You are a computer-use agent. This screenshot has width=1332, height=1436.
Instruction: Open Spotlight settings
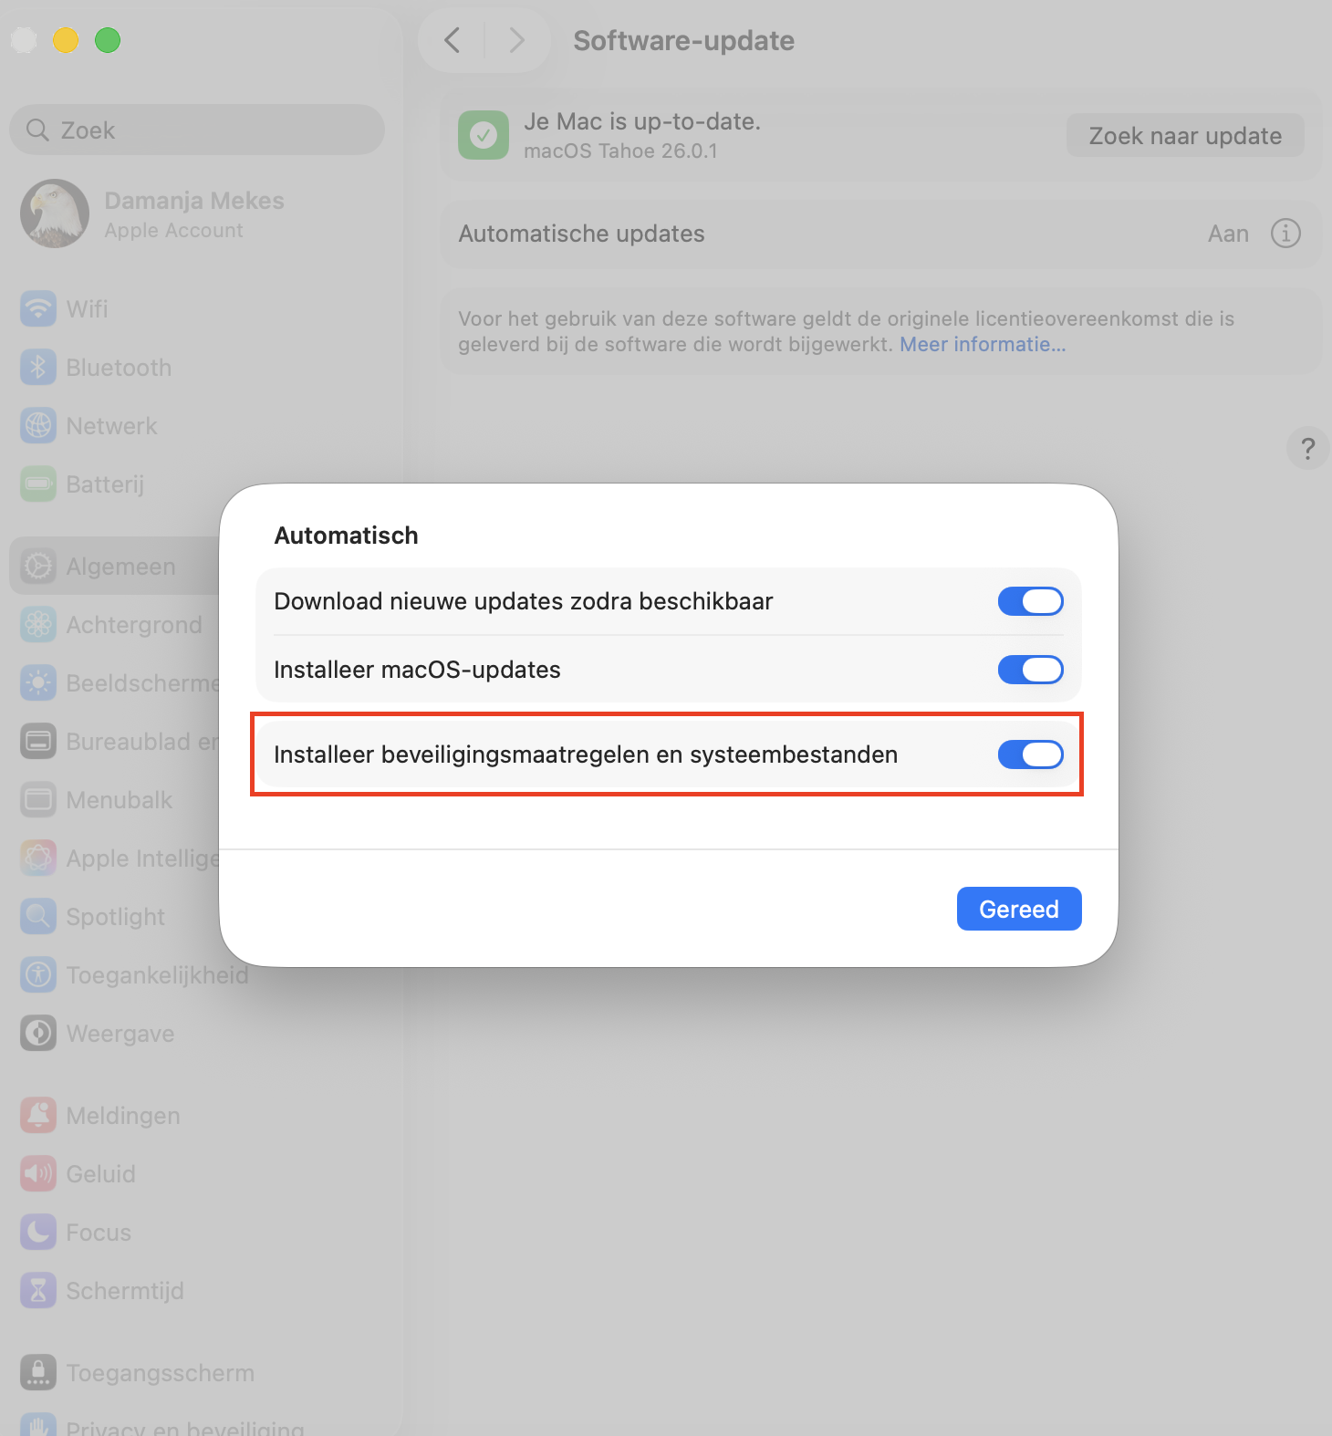tap(115, 916)
